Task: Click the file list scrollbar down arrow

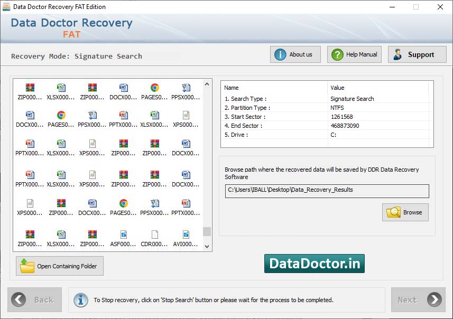Action: point(207,246)
